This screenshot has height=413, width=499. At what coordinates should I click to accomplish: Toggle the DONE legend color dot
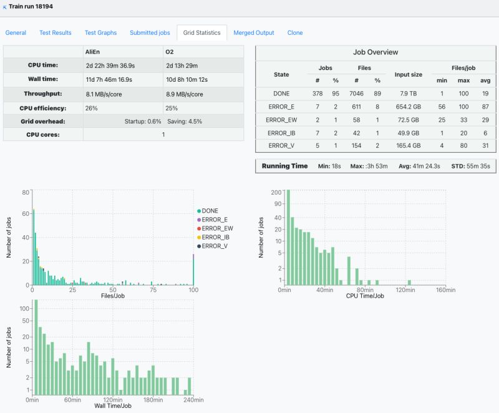pos(199,211)
